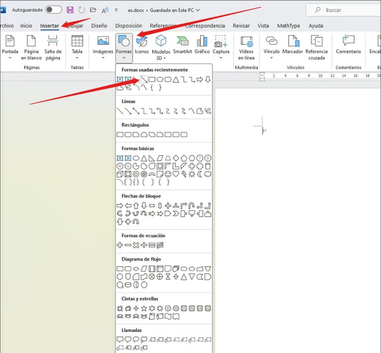Open the Diseño tab
The width and height of the screenshot is (381, 353).
[99, 26]
